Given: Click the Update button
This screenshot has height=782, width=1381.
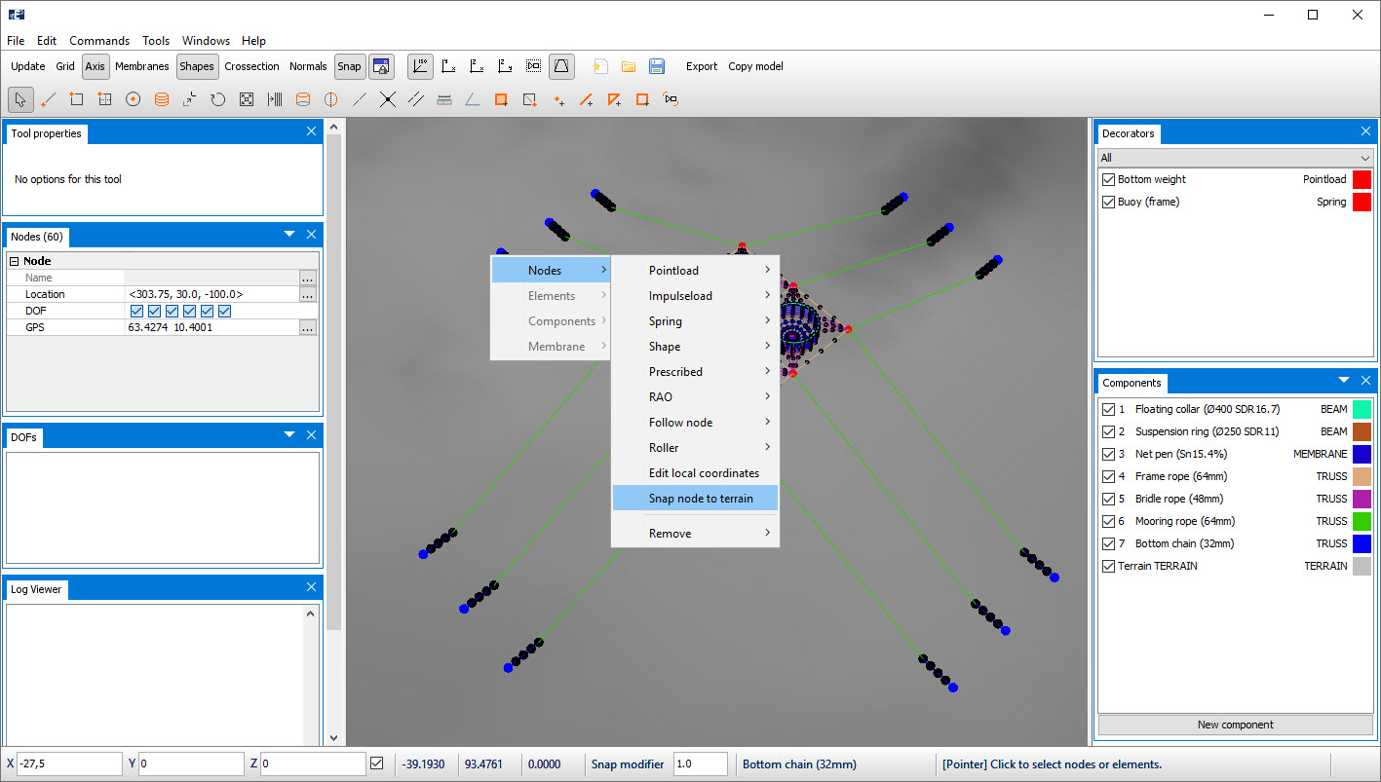Looking at the screenshot, I should click(x=28, y=66).
